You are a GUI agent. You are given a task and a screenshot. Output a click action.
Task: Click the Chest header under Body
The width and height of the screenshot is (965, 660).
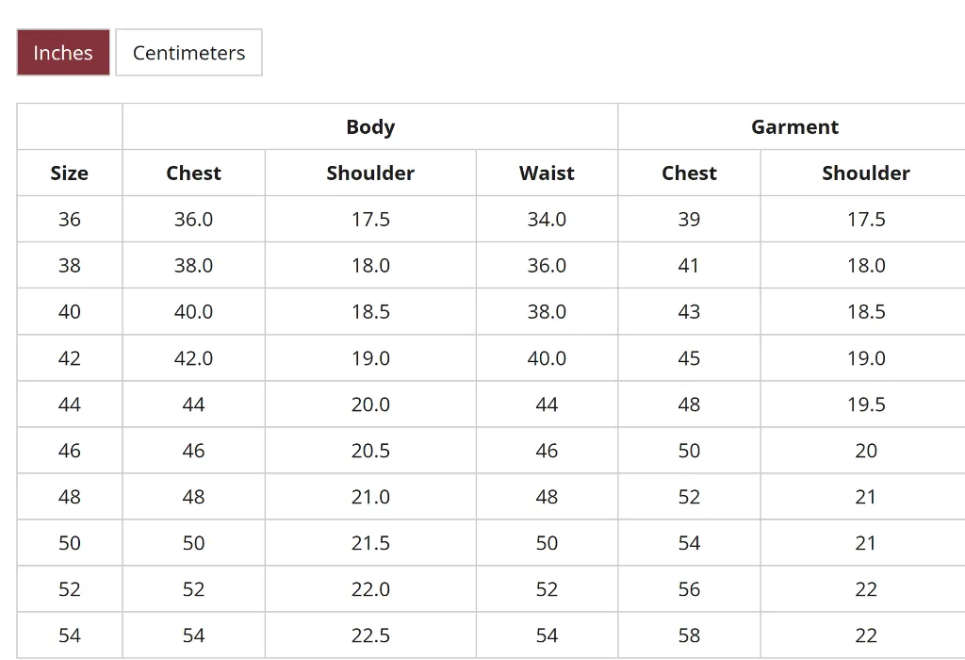click(x=192, y=173)
